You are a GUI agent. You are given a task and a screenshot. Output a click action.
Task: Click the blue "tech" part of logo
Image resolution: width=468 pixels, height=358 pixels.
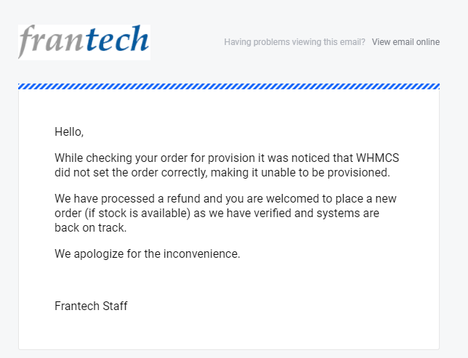(x=116, y=41)
